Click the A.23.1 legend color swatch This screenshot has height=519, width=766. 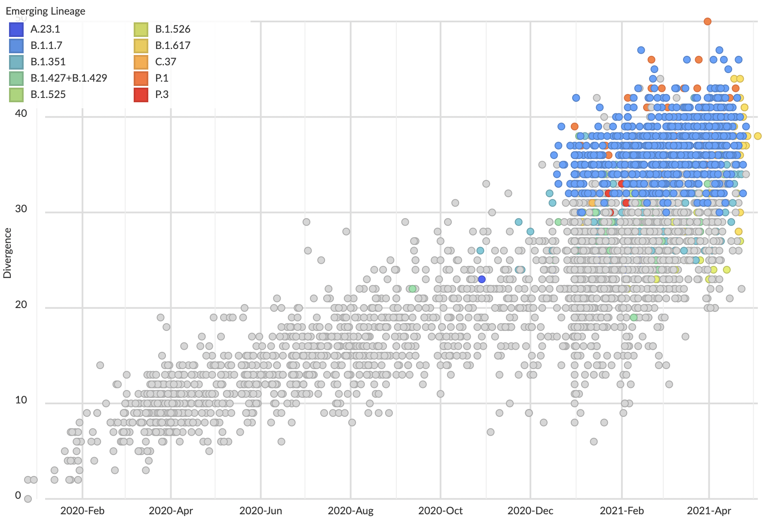16,29
